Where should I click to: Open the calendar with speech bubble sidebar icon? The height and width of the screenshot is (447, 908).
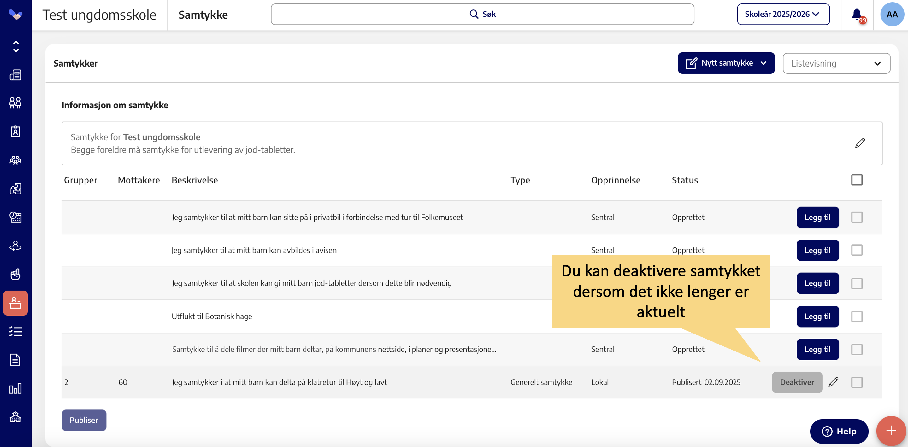pyautogui.click(x=15, y=217)
